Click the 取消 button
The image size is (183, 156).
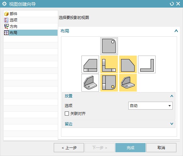[161, 147]
